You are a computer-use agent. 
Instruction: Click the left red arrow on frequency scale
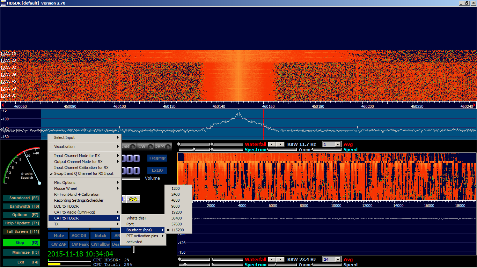click(2, 105)
